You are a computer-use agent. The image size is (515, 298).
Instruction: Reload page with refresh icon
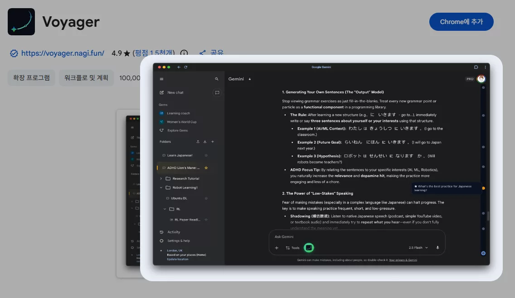click(x=185, y=67)
